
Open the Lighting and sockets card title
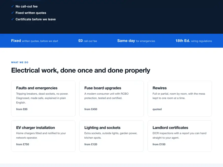(102, 128)
